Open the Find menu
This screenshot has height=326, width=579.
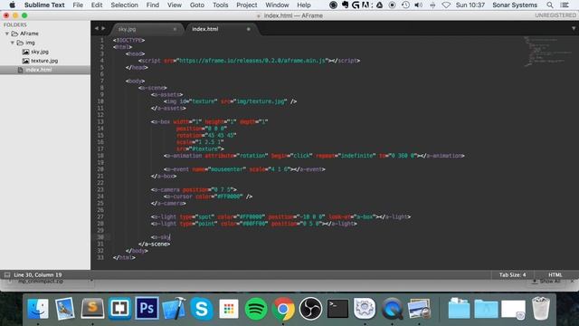(x=153, y=5)
